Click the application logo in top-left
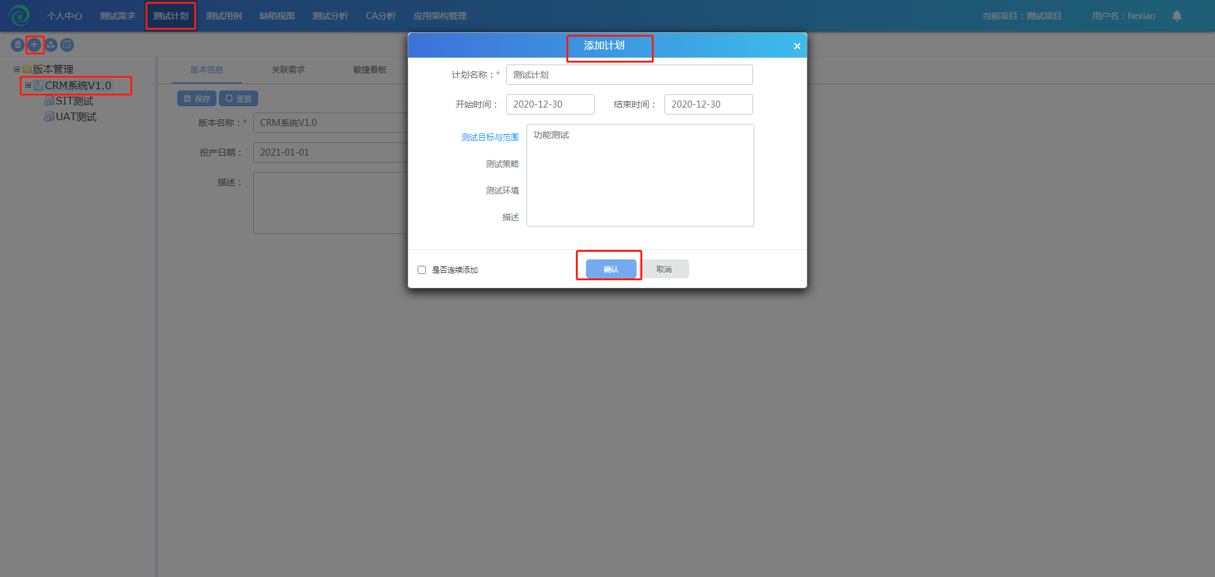 pyautogui.click(x=19, y=15)
